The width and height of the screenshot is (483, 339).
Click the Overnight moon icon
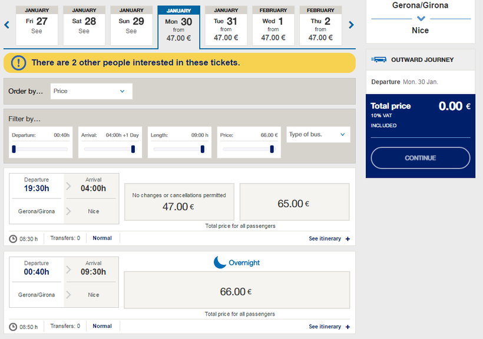(x=220, y=262)
